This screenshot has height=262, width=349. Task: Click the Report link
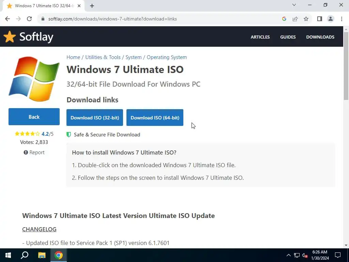(34, 152)
